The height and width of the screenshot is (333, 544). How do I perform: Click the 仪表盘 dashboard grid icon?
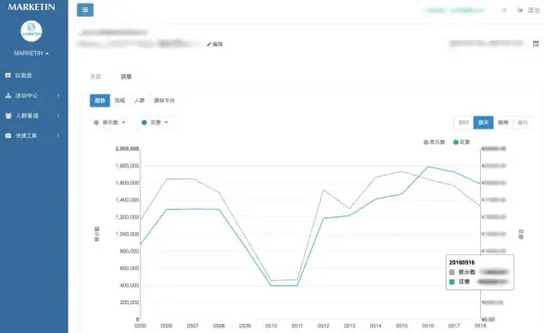point(8,75)
